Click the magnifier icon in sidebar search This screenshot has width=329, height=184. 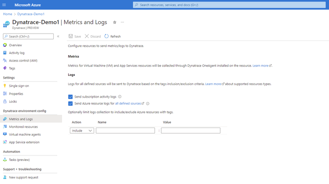[6, 36]
